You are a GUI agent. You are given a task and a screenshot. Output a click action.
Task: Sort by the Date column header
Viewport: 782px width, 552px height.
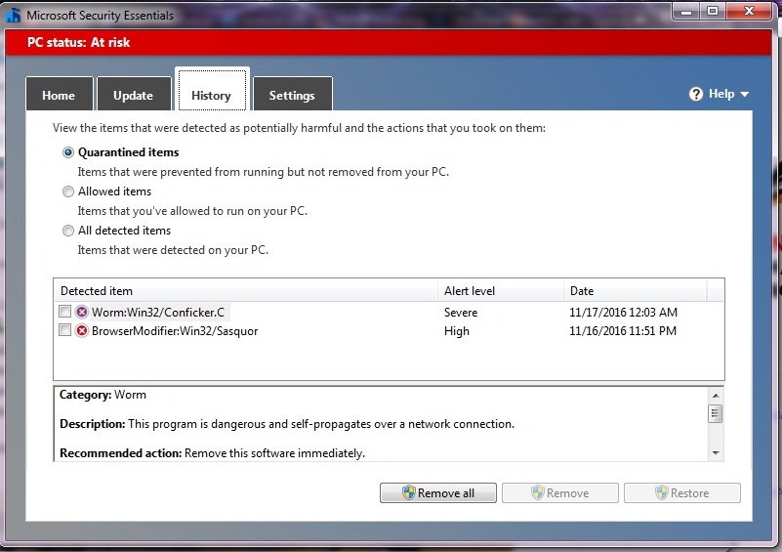(x=635, y=291)
